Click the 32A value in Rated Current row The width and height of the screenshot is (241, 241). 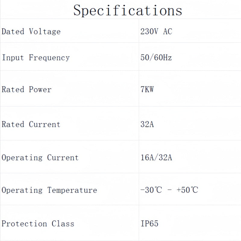tap(147, 124)
